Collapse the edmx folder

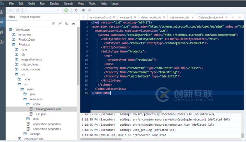28,104
